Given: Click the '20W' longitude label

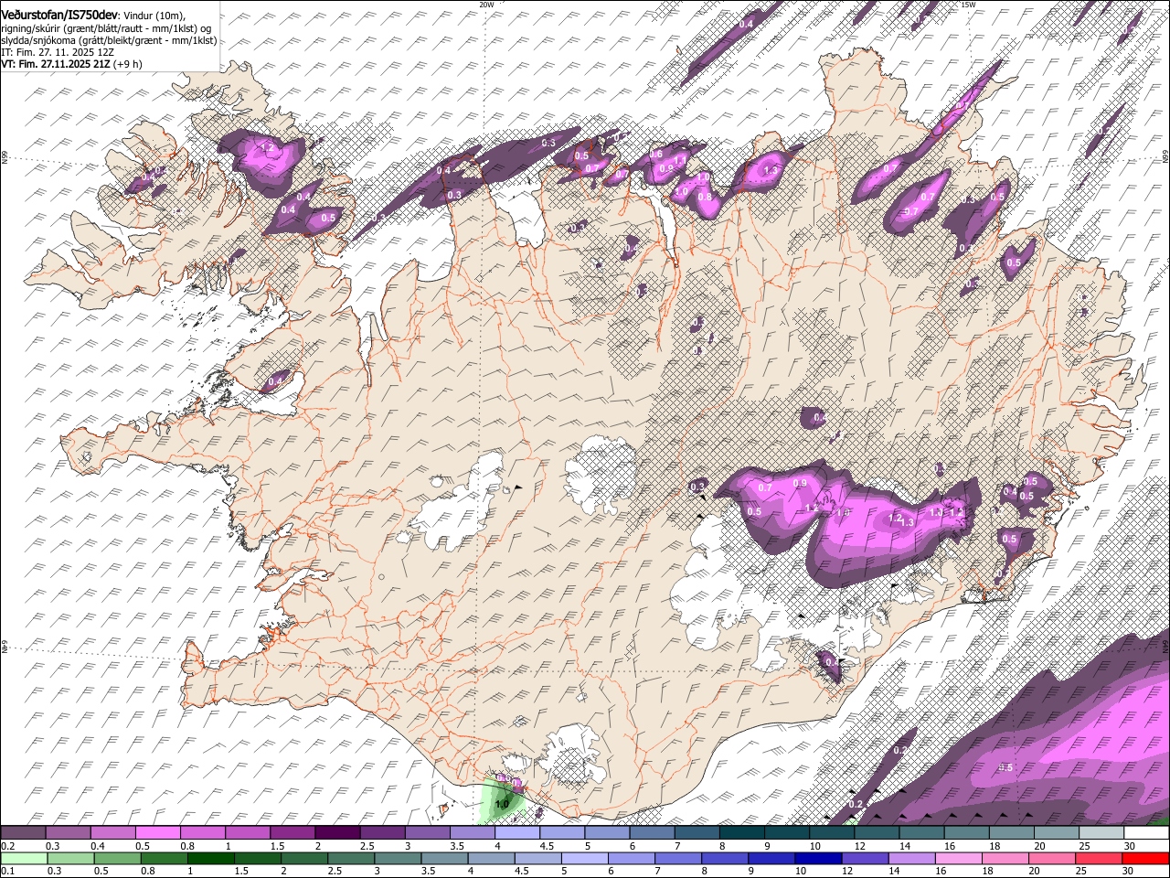Looking at the screenshot, I should point(486,5).
